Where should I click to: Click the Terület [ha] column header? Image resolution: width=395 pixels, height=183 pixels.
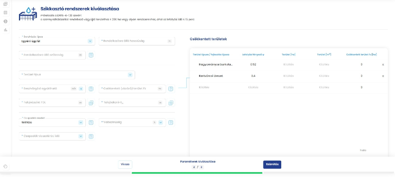click(288, 54)
